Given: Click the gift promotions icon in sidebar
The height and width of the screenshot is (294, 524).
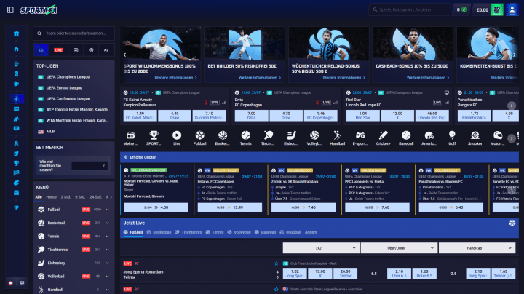Looking at the screenshot, I should (16, 33).
